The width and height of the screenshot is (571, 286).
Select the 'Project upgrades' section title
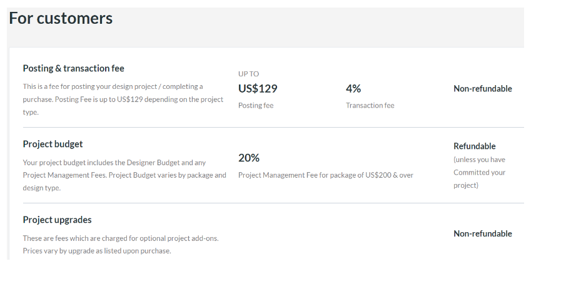(57, 220)
